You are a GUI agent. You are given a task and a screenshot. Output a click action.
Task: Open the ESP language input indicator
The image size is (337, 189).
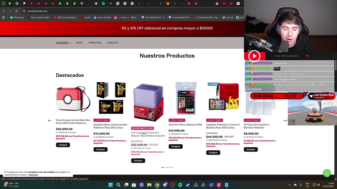[x=308, y=185]
